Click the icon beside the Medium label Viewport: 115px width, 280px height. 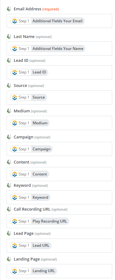(x=9, y=111)
